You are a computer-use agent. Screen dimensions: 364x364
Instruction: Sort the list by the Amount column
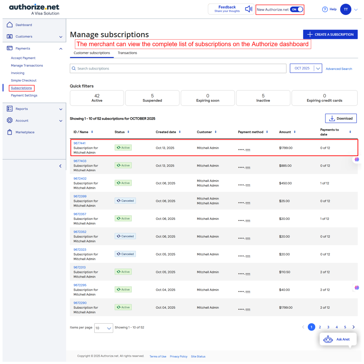[294, 132]
